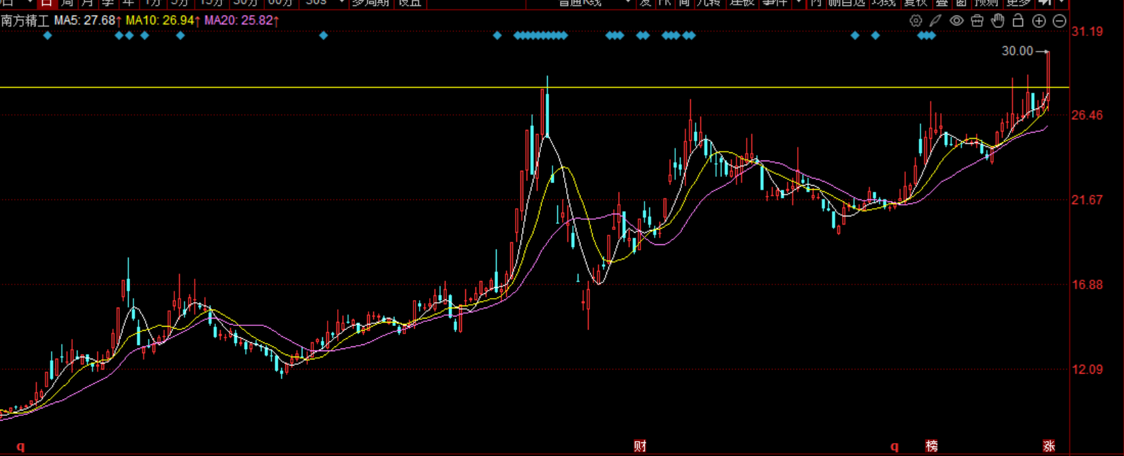Image resolution: width=1124 pixels, height=456 pixels.
Task: Switch to quarterly 季 period
Action: (108, 3)
